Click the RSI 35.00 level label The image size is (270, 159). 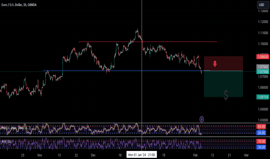point(261,133)
